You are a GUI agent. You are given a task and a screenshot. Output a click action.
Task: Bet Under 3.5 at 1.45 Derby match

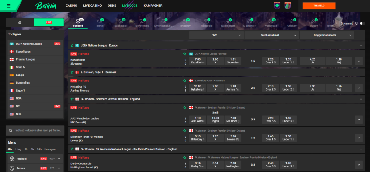click(288, 165)
